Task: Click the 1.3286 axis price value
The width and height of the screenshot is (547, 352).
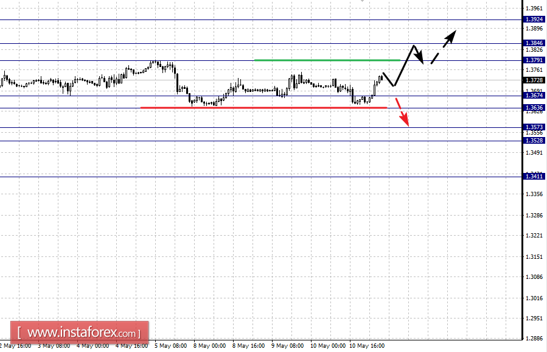Action: coord(534,216)
